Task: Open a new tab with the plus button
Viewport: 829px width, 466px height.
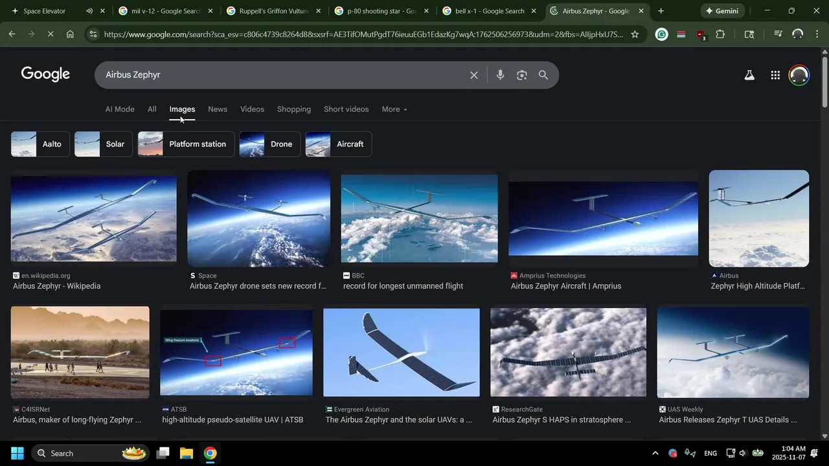Action: tap(661, 11)
